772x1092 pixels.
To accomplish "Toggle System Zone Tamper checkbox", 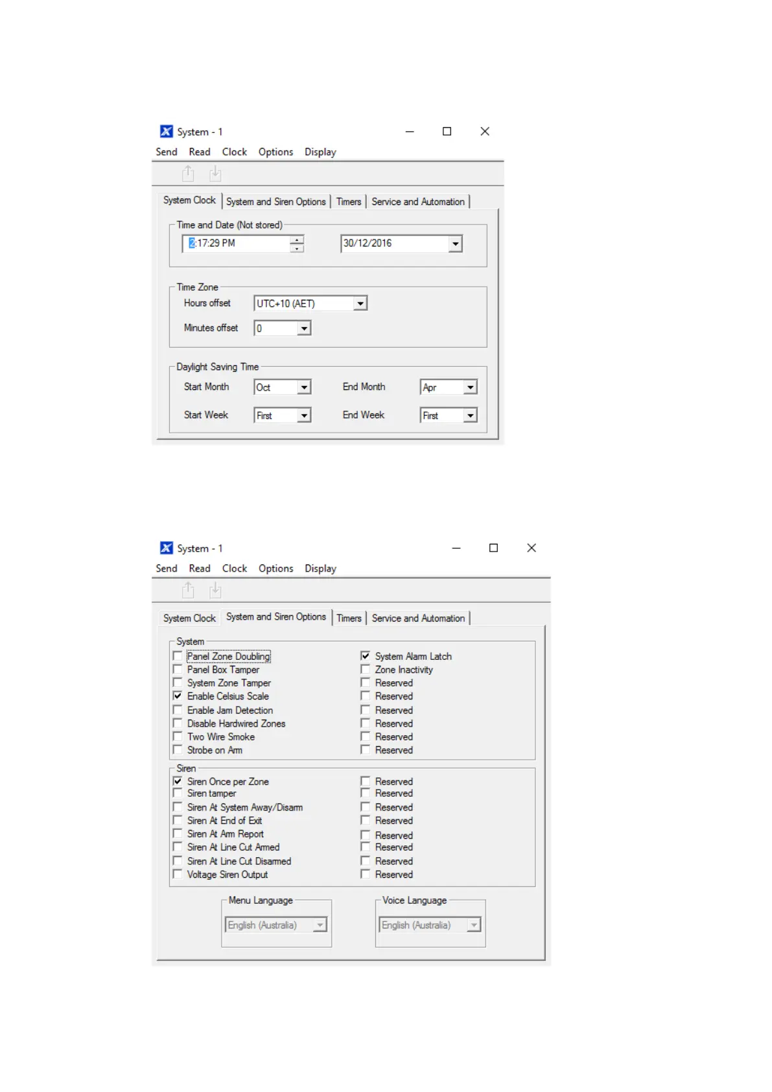I will (178, 683).
